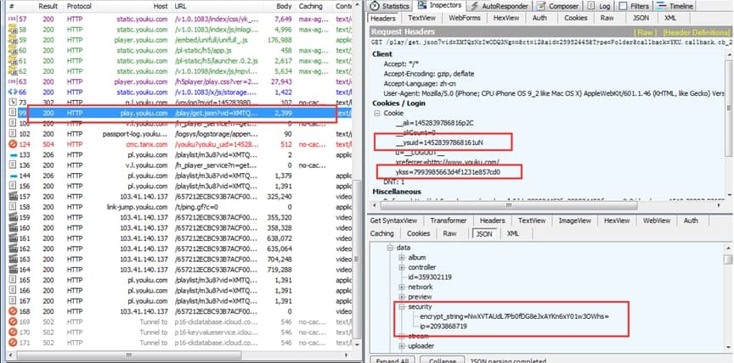Viewport: 734px width, 363px height.
Task: Collapse the security node in JSON tree
Action: pos(401,306)
